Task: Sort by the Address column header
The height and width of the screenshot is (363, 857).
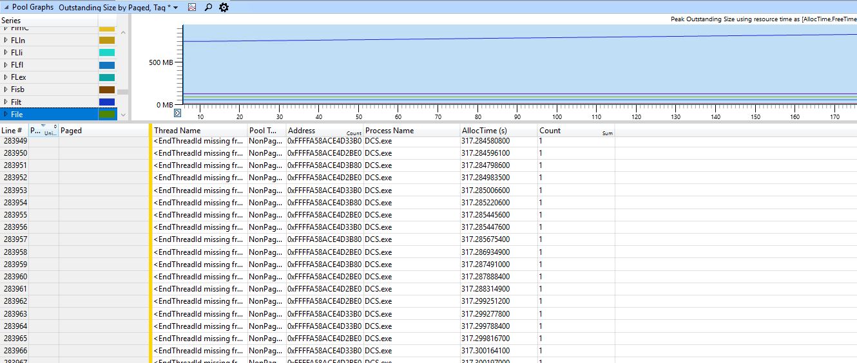Action: pos(325,131)
